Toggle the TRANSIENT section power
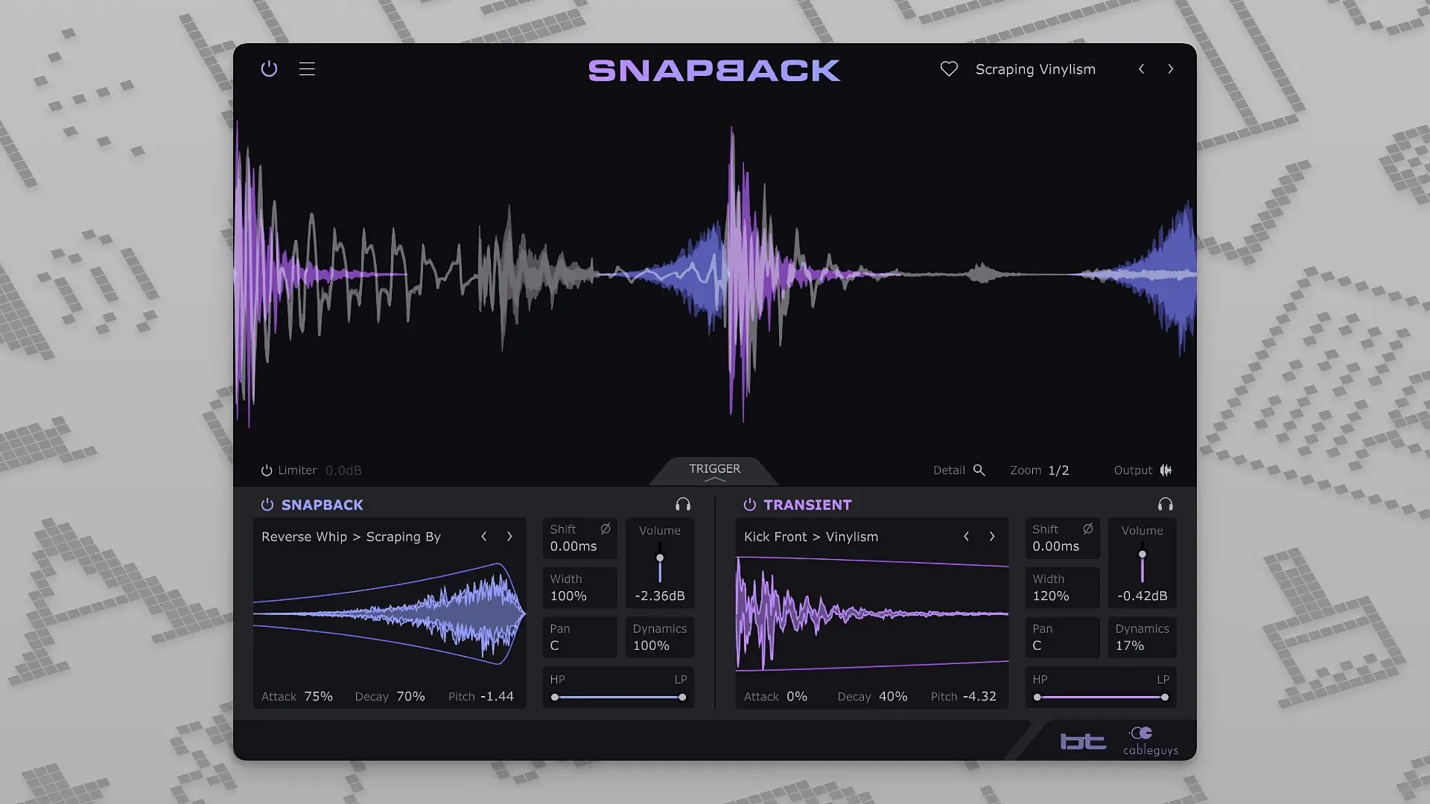 (749, 505)
